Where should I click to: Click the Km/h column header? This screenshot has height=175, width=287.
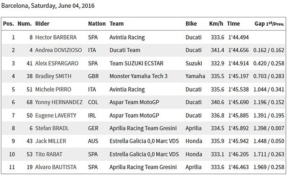click(x=216, y=24)
